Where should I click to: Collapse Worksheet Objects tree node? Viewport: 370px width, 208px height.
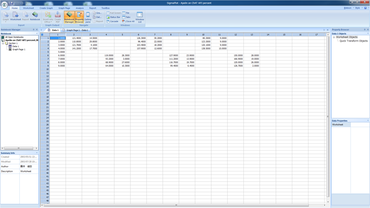pyautogui.click(x=334, y=37)
